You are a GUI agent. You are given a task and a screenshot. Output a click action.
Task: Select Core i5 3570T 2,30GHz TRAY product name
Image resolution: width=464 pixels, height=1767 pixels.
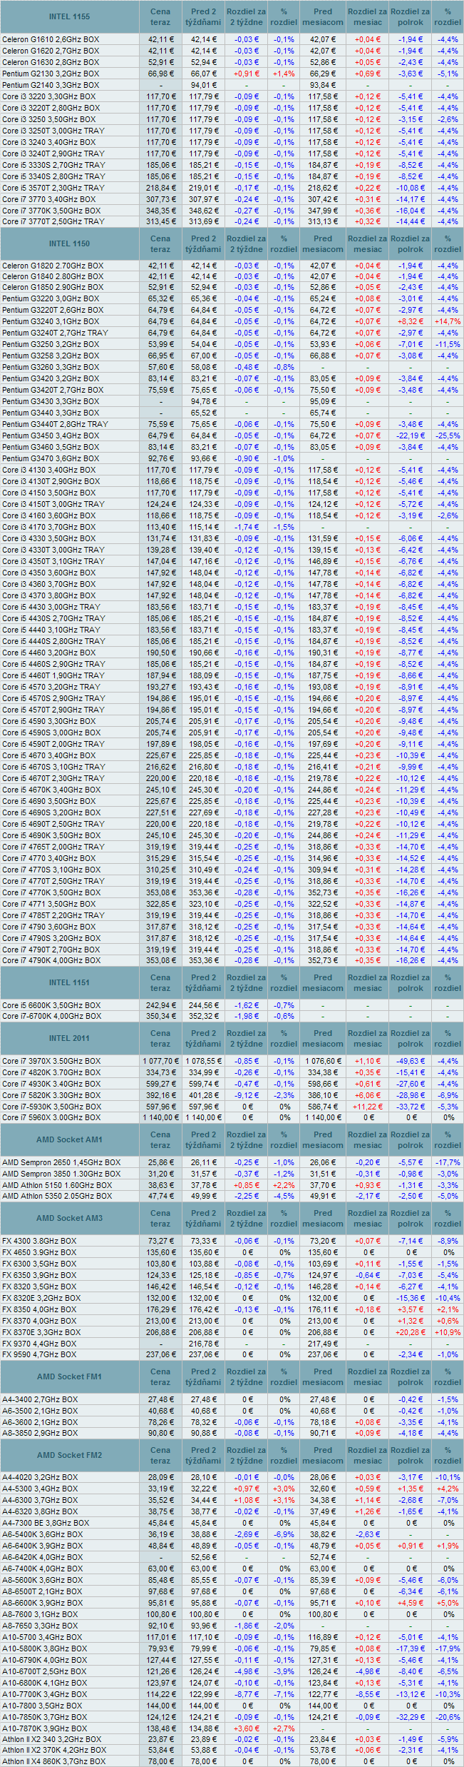coord(53,188)
